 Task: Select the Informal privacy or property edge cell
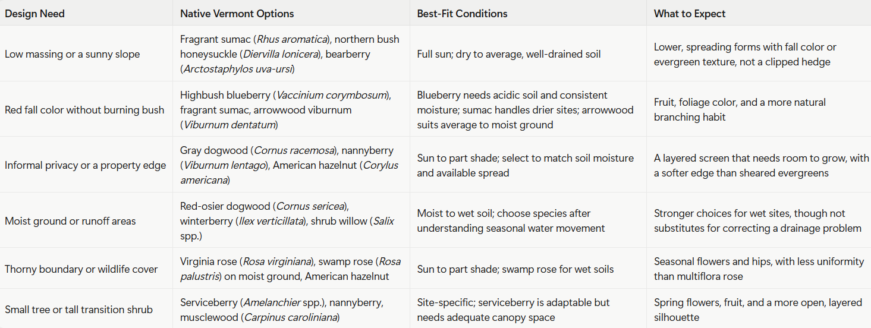point(86,165)
